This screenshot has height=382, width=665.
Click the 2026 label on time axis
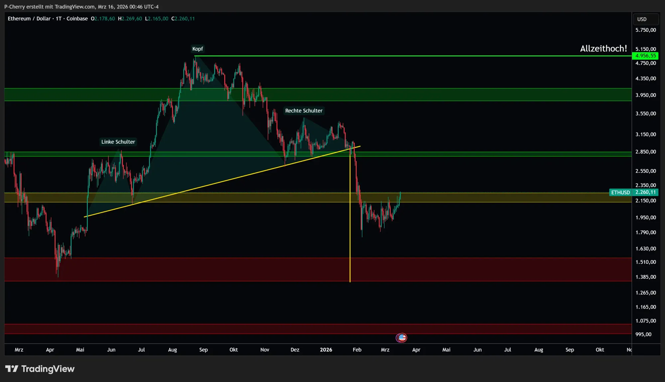click(x=326, y=350)
